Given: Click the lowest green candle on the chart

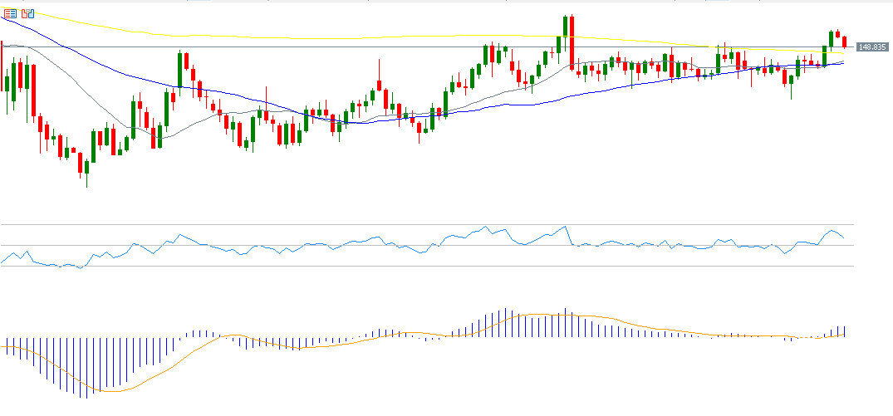Looking at the screenshot, I should coord(86,166).
